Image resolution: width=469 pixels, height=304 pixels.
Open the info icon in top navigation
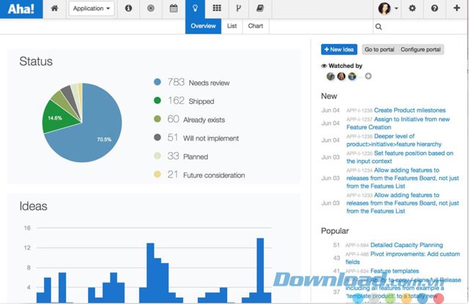(x=129, y=9)
